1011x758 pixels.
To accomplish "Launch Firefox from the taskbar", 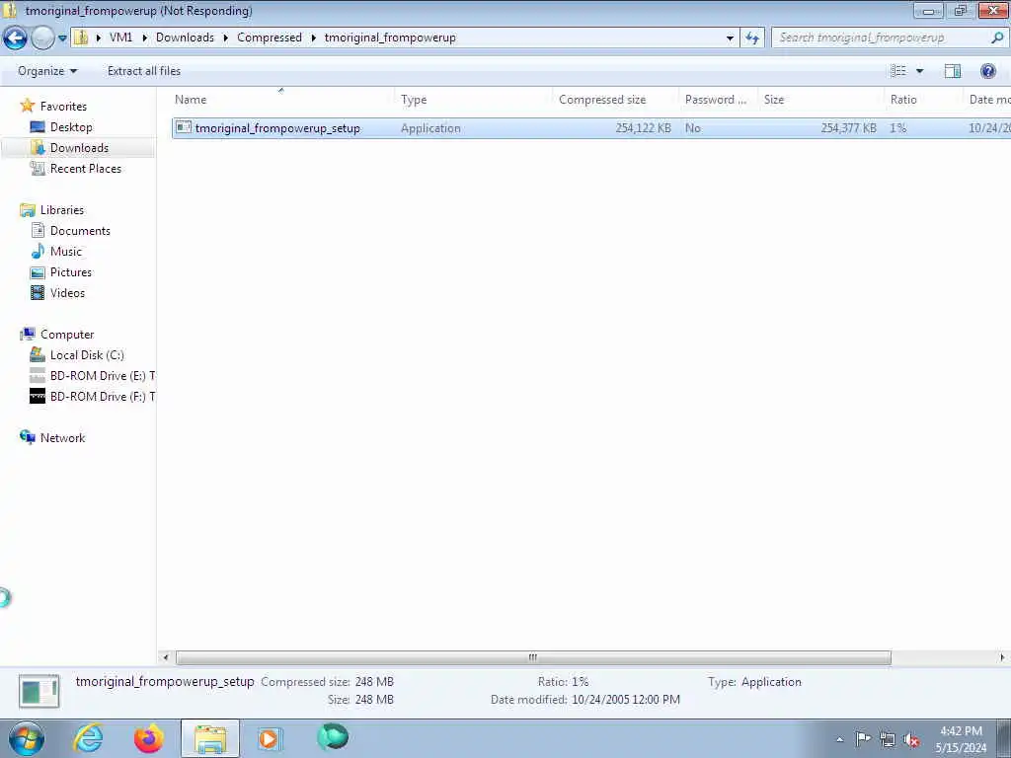I will coord(149,738).
